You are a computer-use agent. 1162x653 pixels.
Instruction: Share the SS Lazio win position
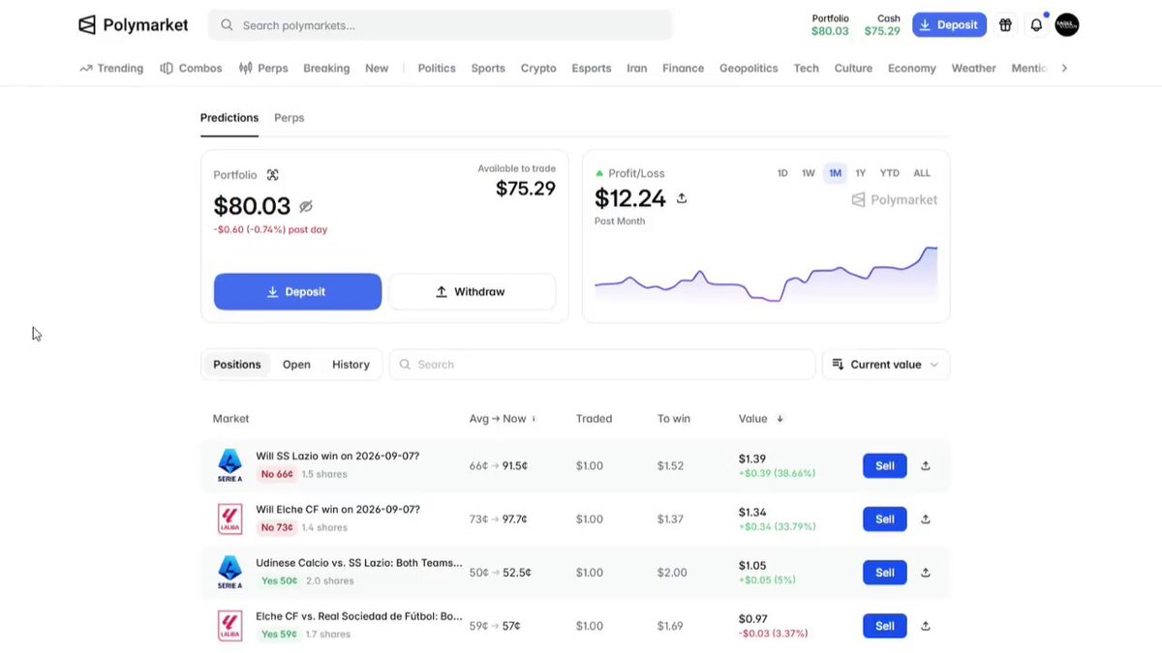point(926,465)
